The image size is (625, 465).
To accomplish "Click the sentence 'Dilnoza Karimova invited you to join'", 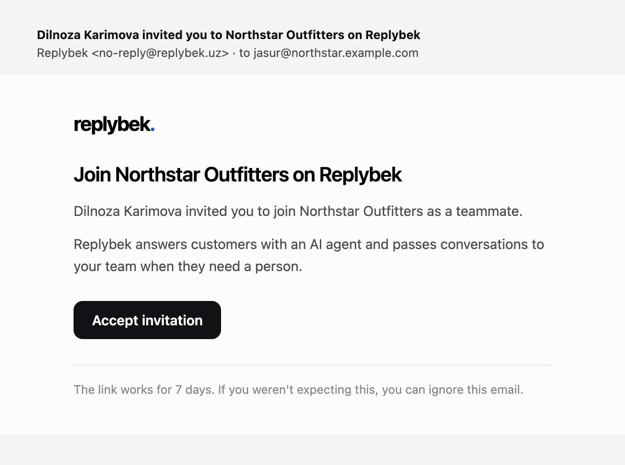I will pyautogui.click(x=298, y=211).
